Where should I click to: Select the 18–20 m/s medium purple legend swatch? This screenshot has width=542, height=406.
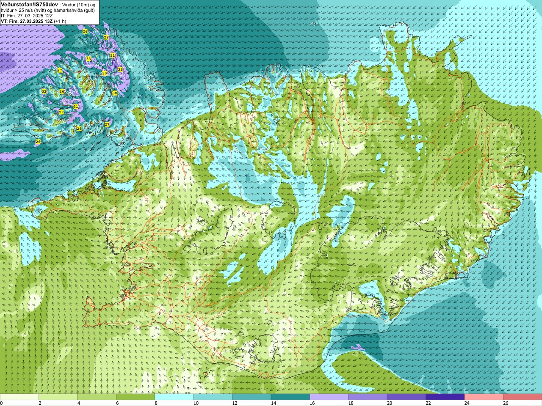368,397
